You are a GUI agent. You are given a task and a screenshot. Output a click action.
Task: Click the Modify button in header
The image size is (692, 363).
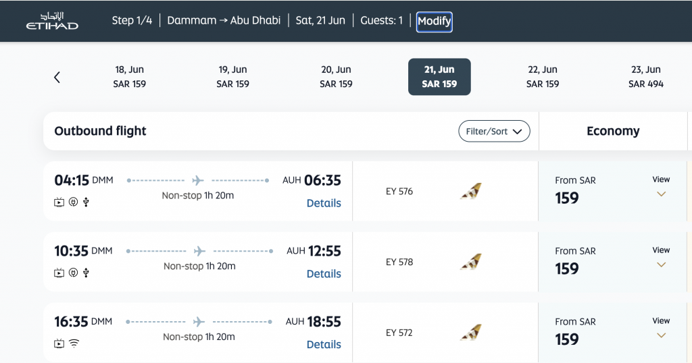(x=434, y=21)
